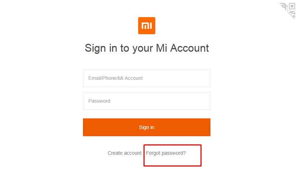Click the orange Mi logo
The height and width of the screenshot is (169, 297).
pyautogui.click(x=147, y=26)
